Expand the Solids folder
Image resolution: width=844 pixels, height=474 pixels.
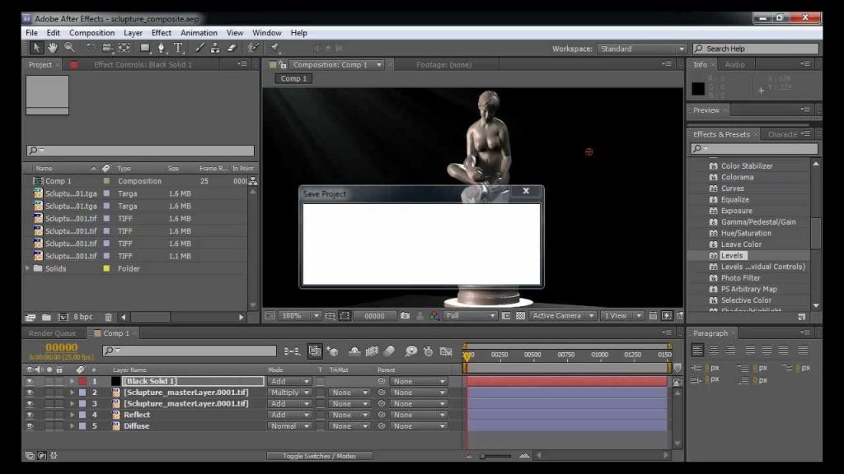coord(28,268)
